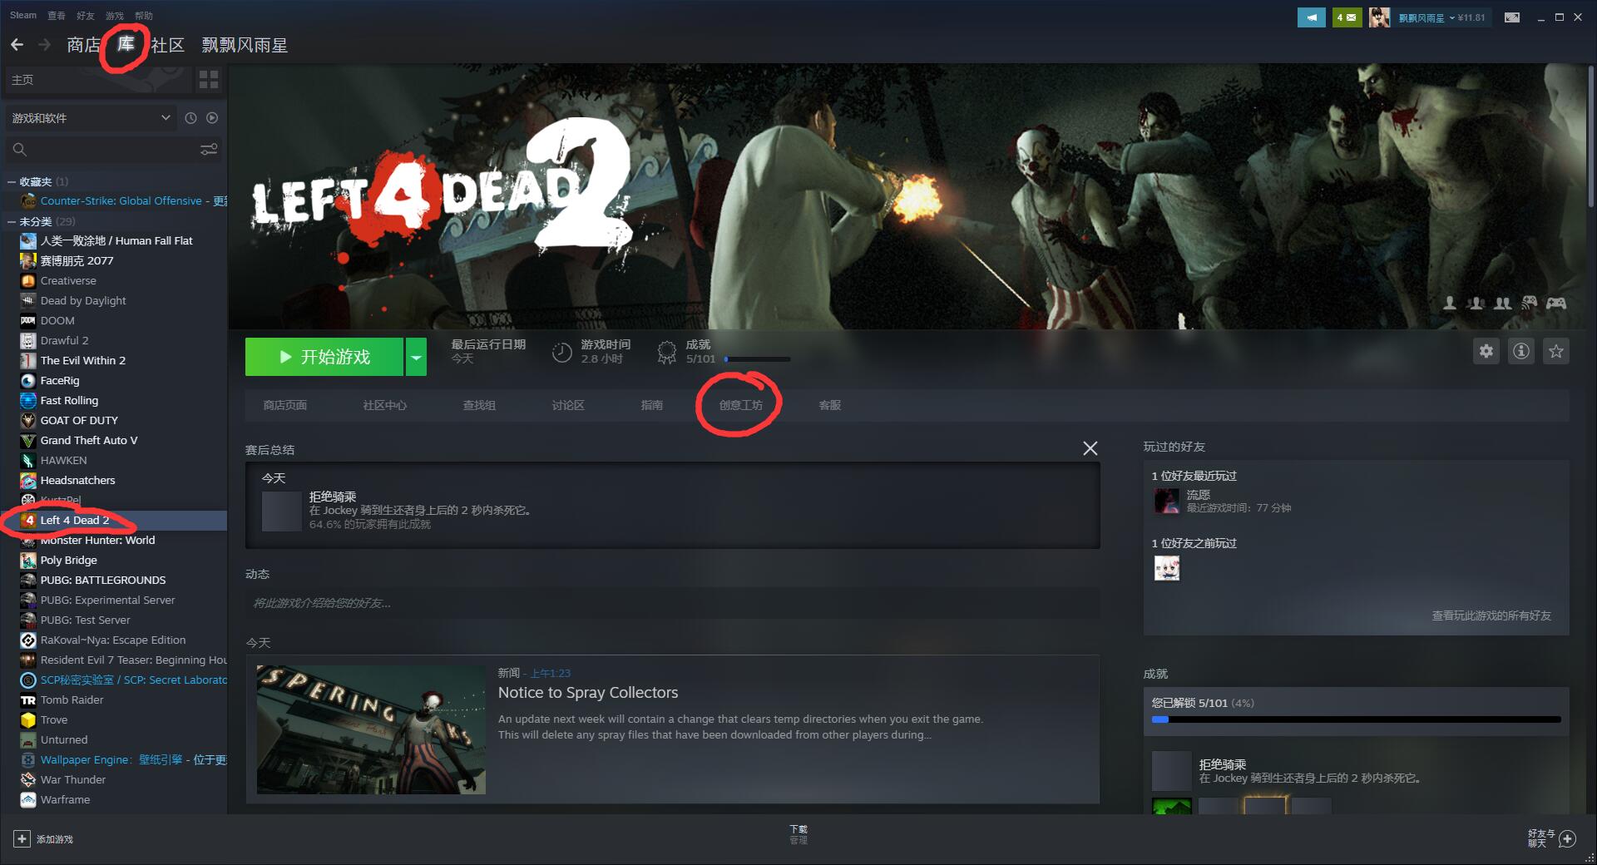This screenshot has height=865, width=1597.
Task: Open the green inbox notifications icon
Action: pos(1347,17)
